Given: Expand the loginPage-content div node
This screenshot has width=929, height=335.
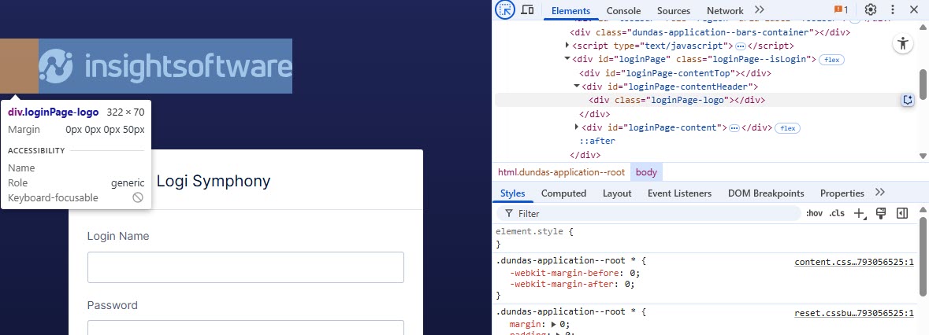Looking at the screenshot, I should 577,127.
